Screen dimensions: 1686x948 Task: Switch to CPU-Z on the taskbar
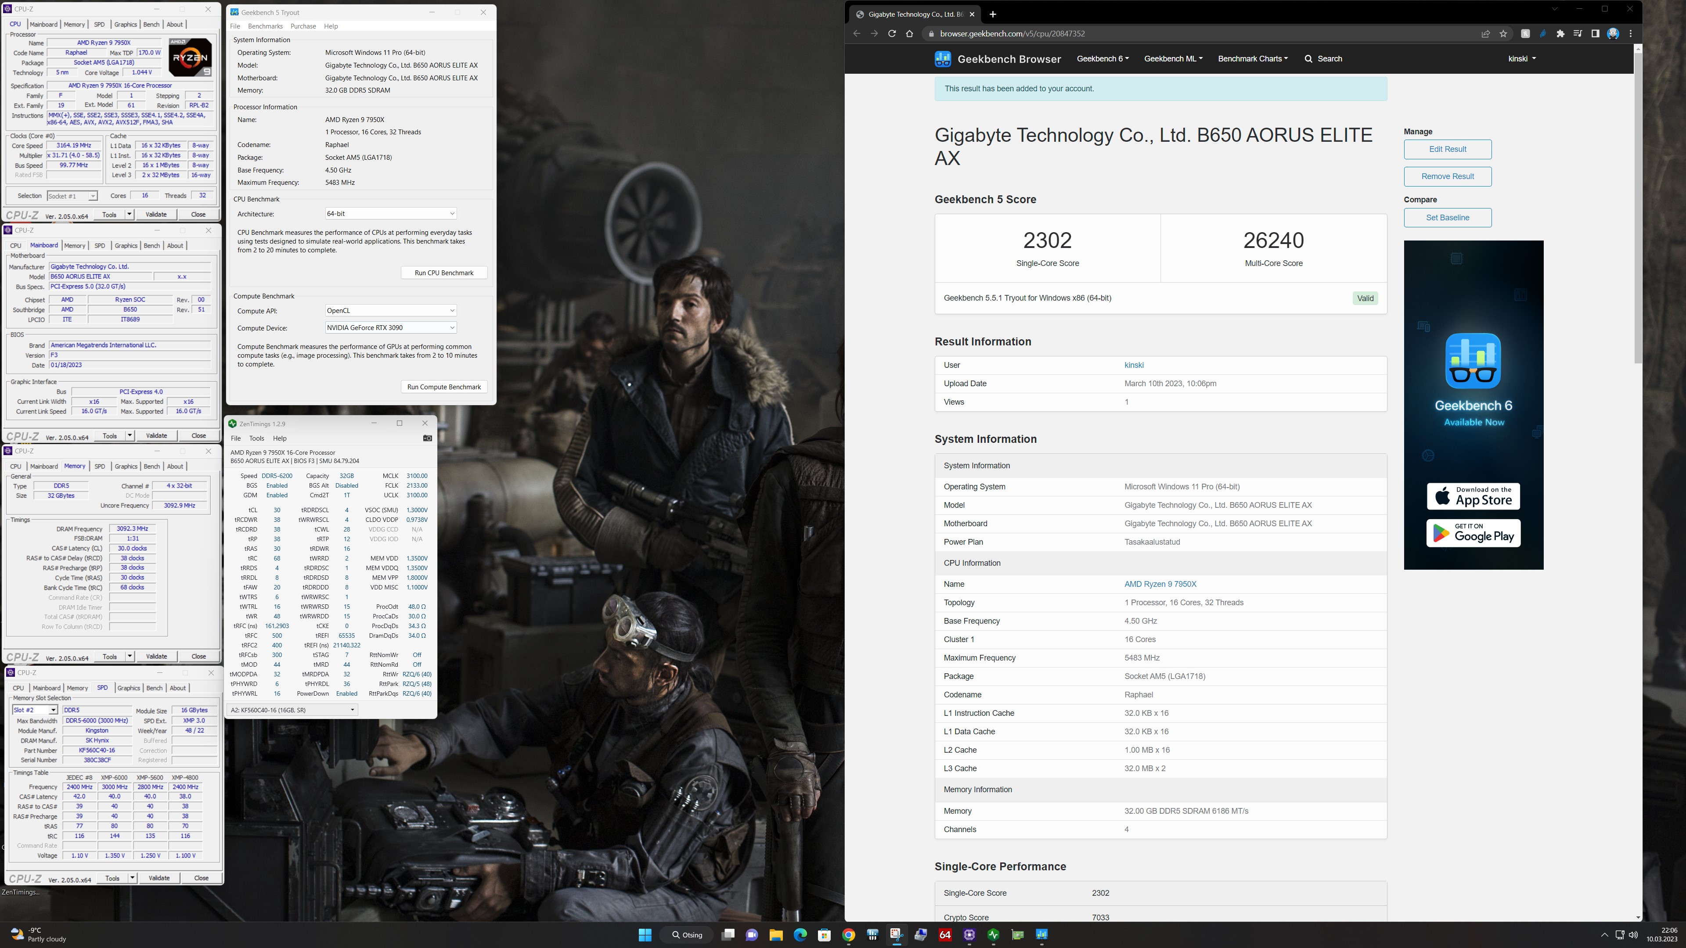click(x=969, y=935)
